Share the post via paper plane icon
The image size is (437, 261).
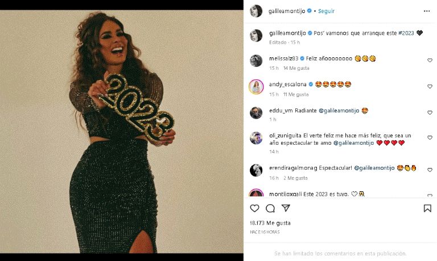point(286,208)
